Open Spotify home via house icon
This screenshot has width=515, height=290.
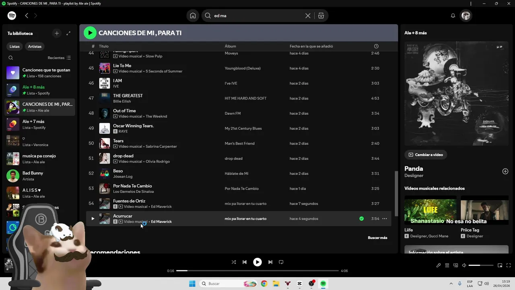pyautogui.click(x=193, y=16)
